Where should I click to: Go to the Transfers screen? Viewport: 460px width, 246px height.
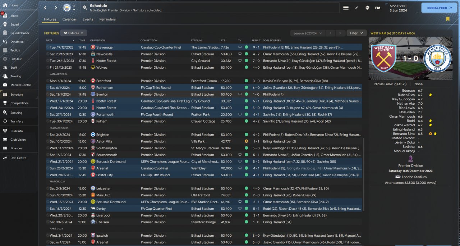pyautogui.click(x=17, y=121)
